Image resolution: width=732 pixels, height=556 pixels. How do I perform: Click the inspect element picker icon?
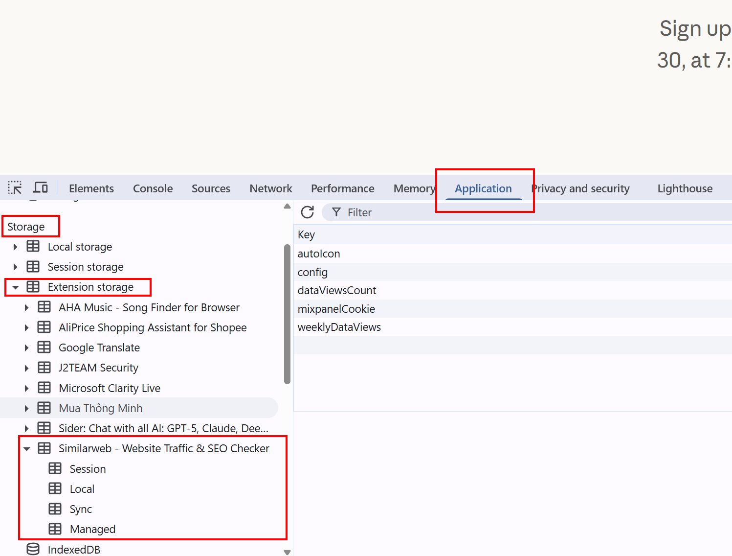coord(15,188)
